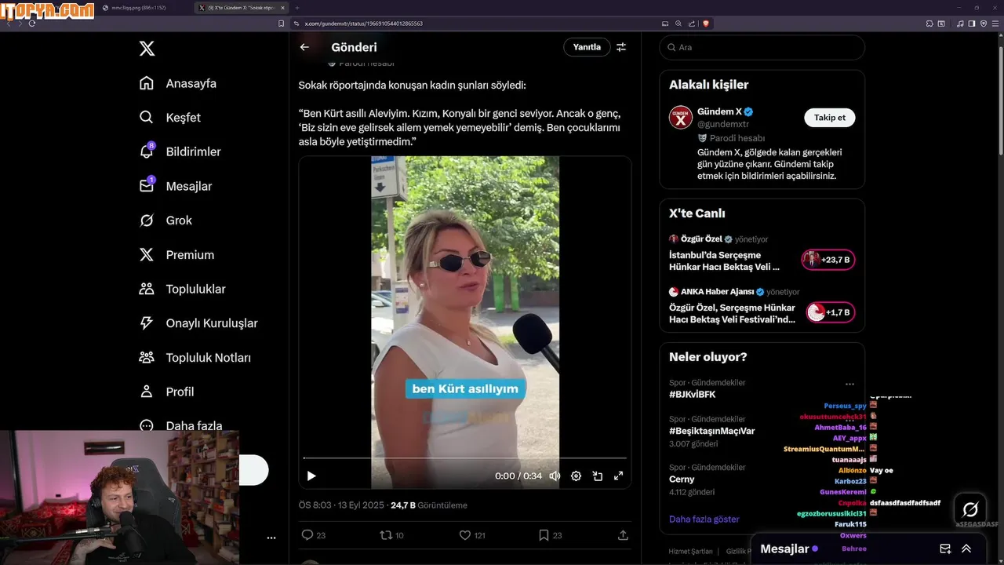Open the #BJKvİBFK trending topic

(x=693, y=395)
